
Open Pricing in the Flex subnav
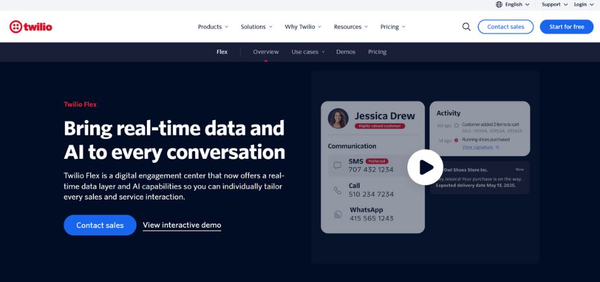coord(377,52)
